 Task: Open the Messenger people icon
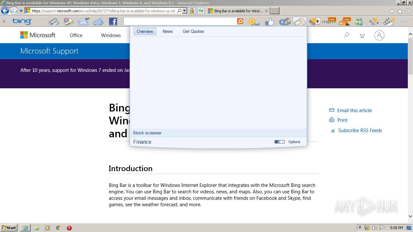tap(359, 22)
